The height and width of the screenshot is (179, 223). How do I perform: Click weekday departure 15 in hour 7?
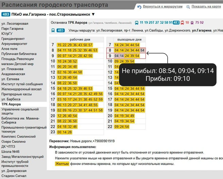coord(59,45)
